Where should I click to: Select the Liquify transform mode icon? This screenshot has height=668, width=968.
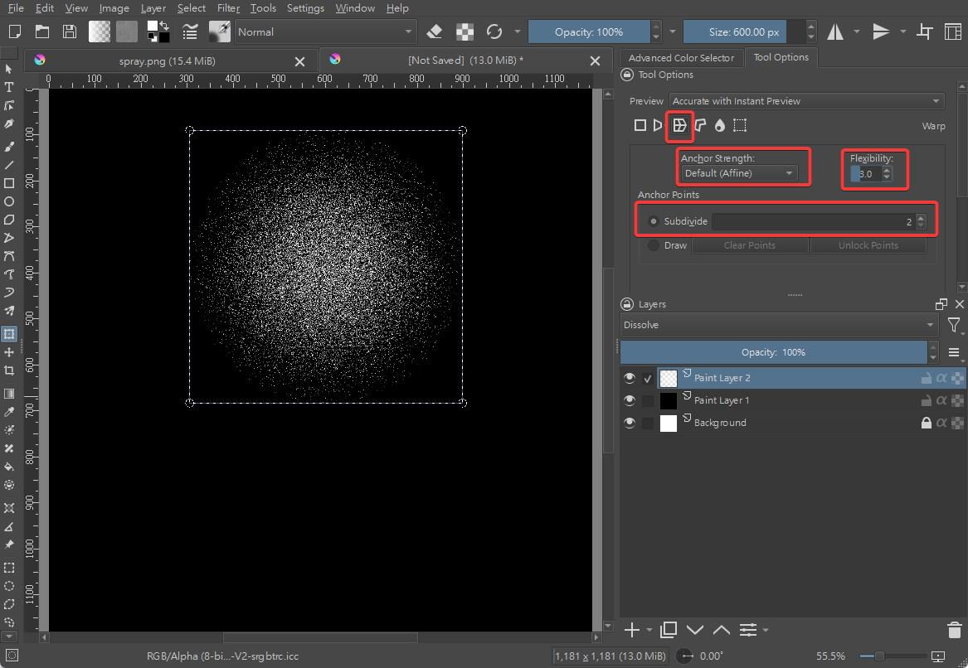719,125
